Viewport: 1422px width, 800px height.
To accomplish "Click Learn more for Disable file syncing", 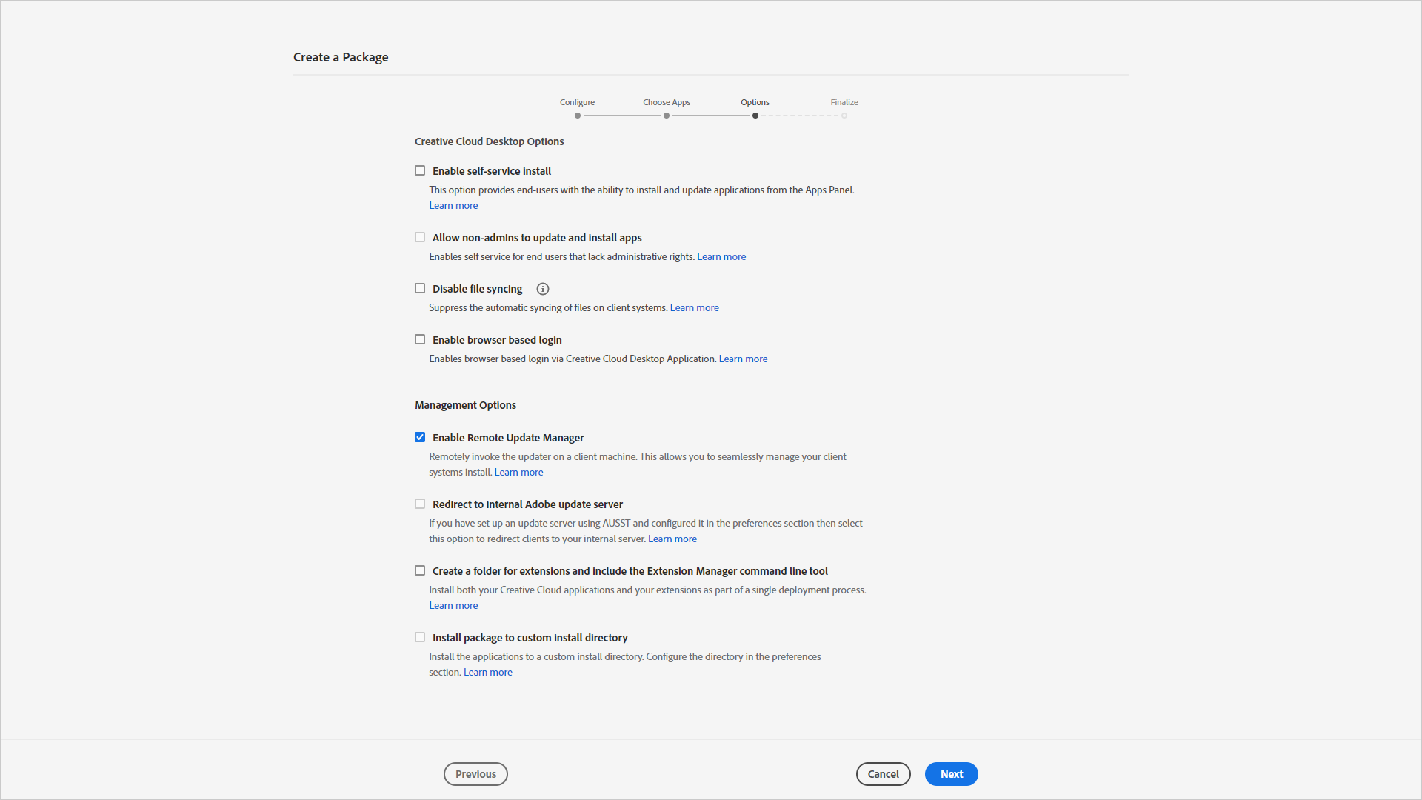I will pyautogui.click(x=693, y=307).
